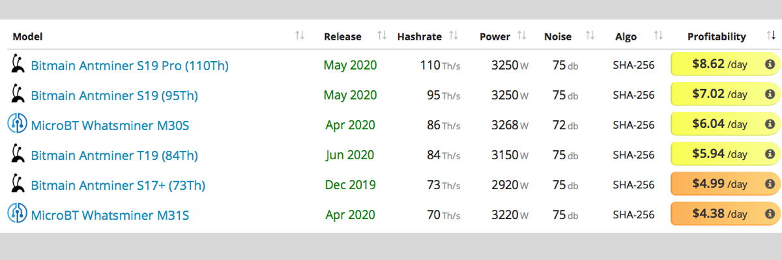Click the MicroBT logo beside Whatsminer M31S
Viewport: 782px width, 260px height.
[x=17, y=214]
